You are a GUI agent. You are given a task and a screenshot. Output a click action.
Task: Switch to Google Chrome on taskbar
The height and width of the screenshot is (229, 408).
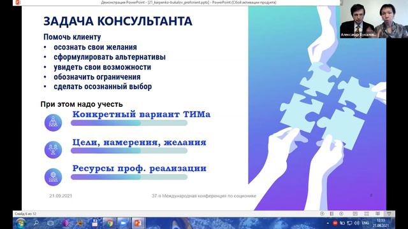tap(109, 223)
